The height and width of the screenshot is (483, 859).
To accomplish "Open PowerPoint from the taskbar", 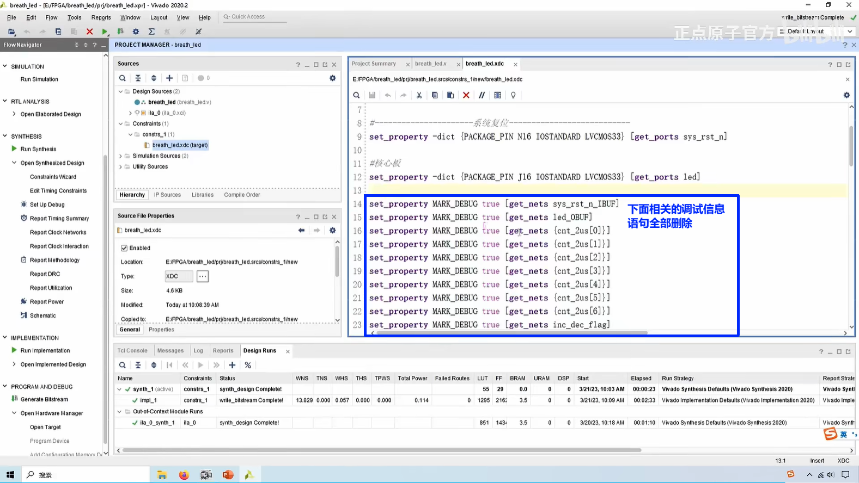I will (x=228, y=475).
